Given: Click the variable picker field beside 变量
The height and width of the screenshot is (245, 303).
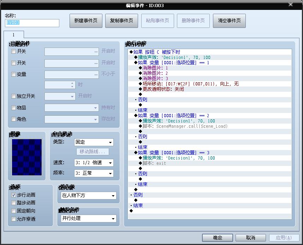Looking at the screenshot, I should 72,74.
